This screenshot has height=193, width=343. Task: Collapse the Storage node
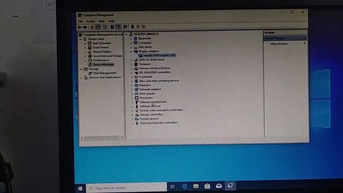[x=81, y=69]
